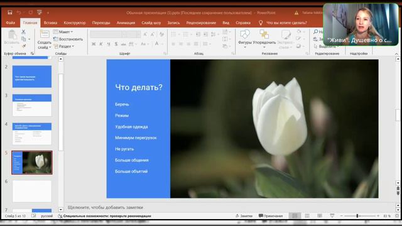Click the Выделить select button
Screen dimensions: 402x226
click(x=325, y=46)
